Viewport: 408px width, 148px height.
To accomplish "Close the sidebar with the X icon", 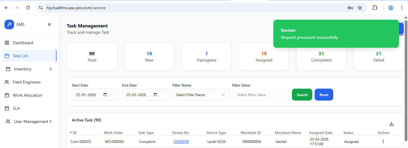I will point(49,24).
